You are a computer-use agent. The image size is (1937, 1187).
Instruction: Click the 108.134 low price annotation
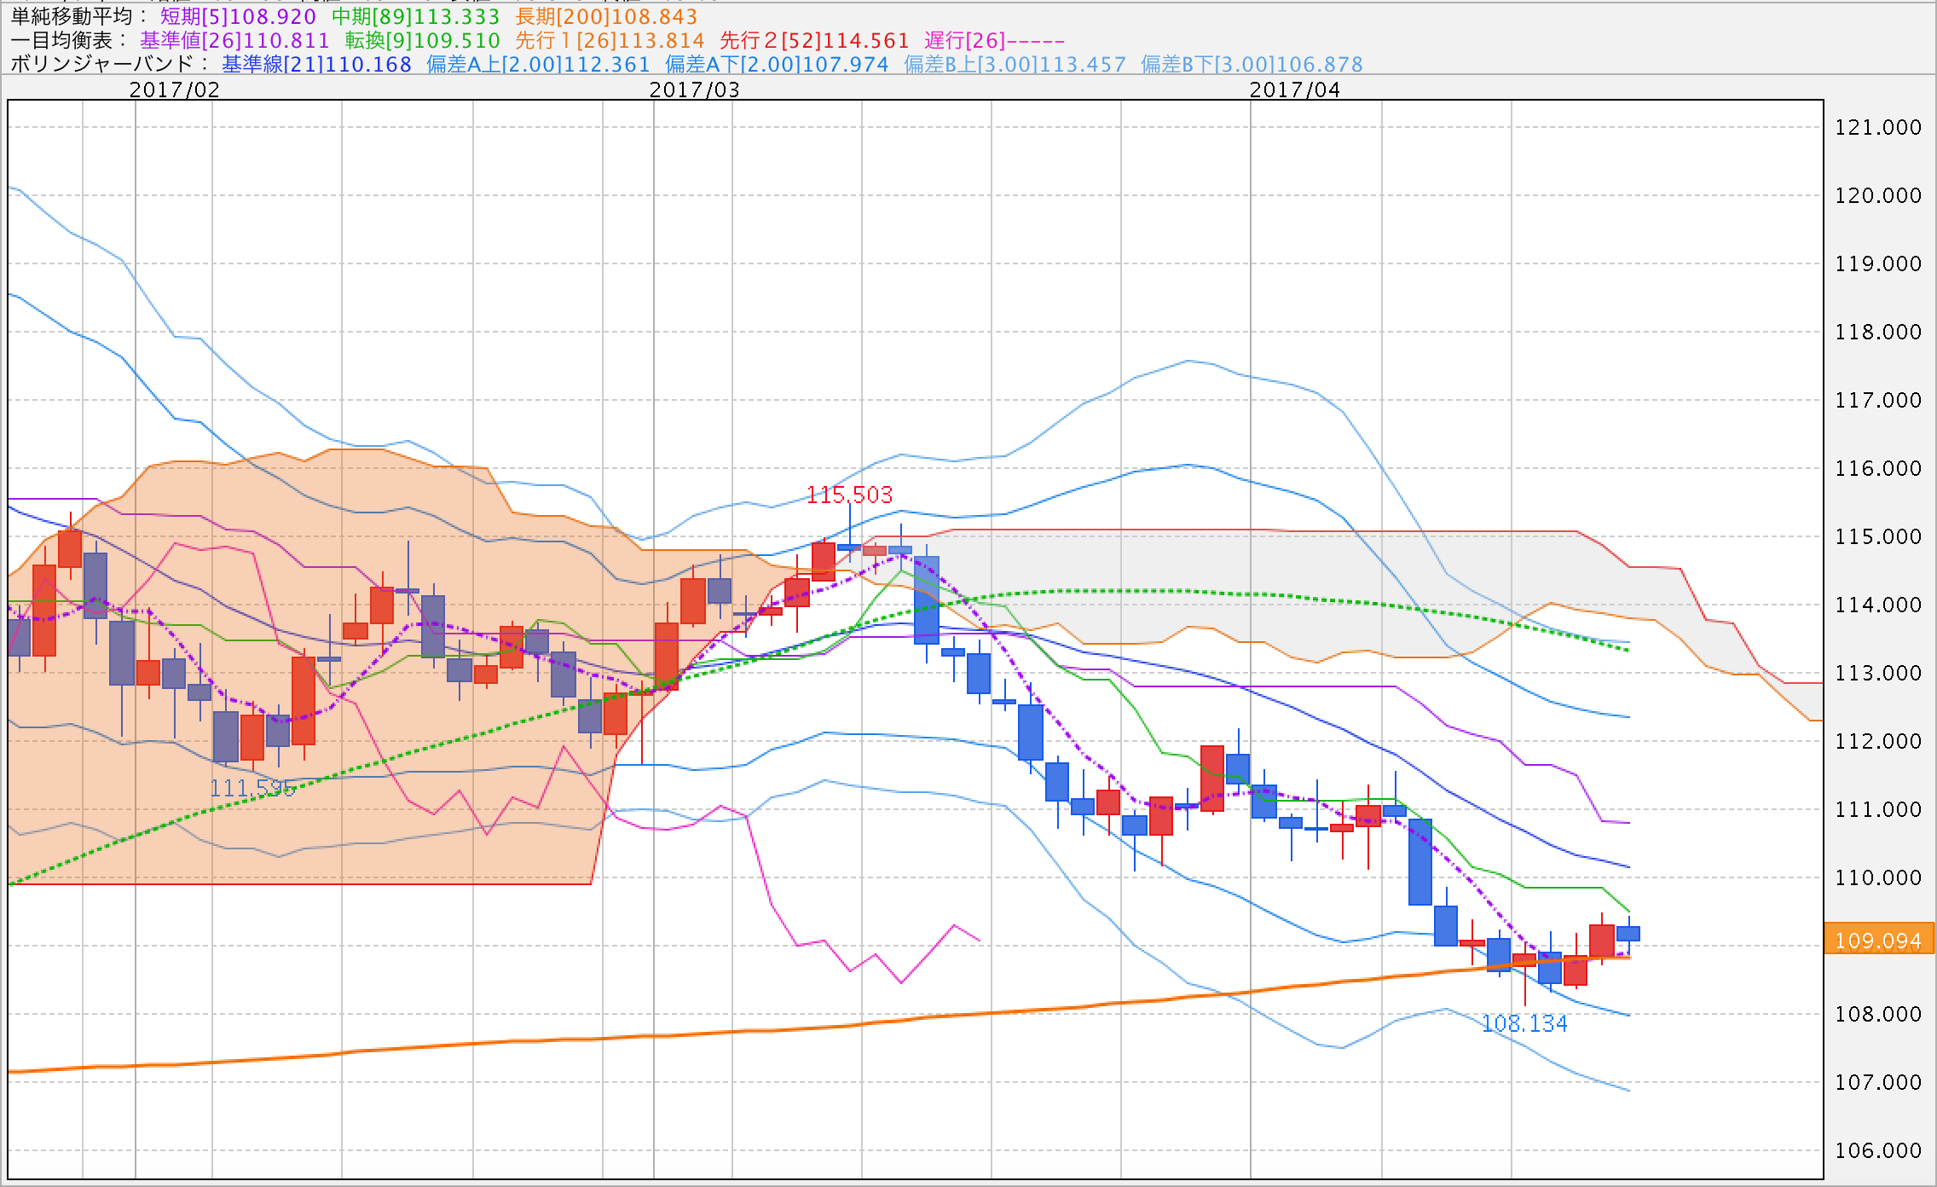point(1524,1024)
